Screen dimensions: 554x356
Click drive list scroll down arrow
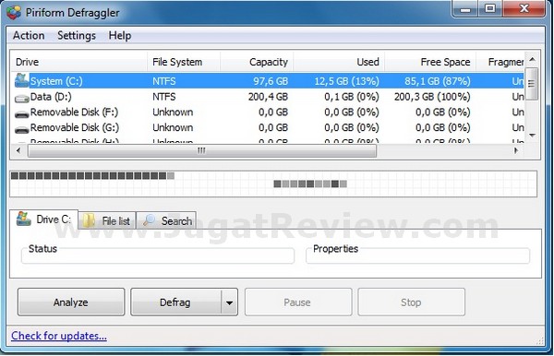[x=532, y=136]
